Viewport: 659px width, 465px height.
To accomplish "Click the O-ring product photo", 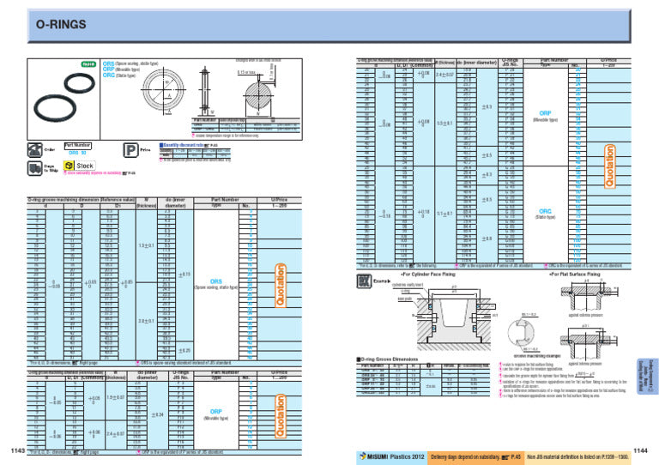I will click(x=63, y=99).
